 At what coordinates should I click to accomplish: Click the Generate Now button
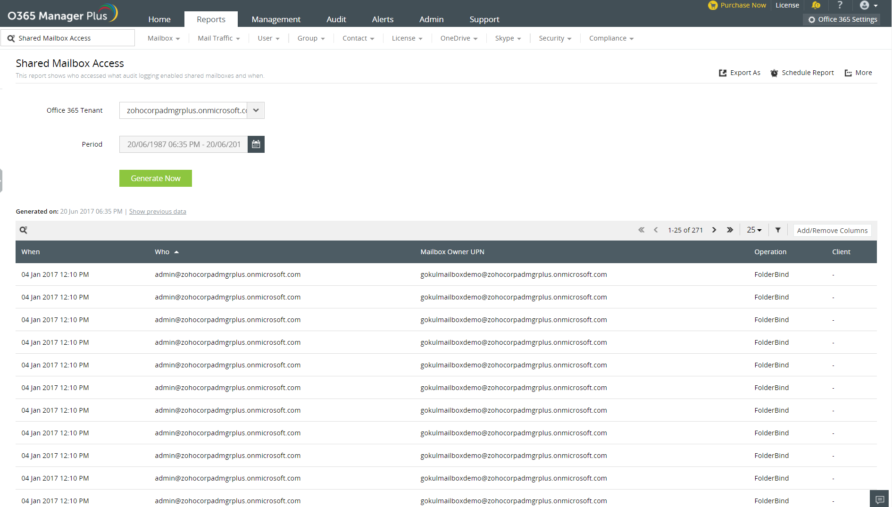pos(156,178)
